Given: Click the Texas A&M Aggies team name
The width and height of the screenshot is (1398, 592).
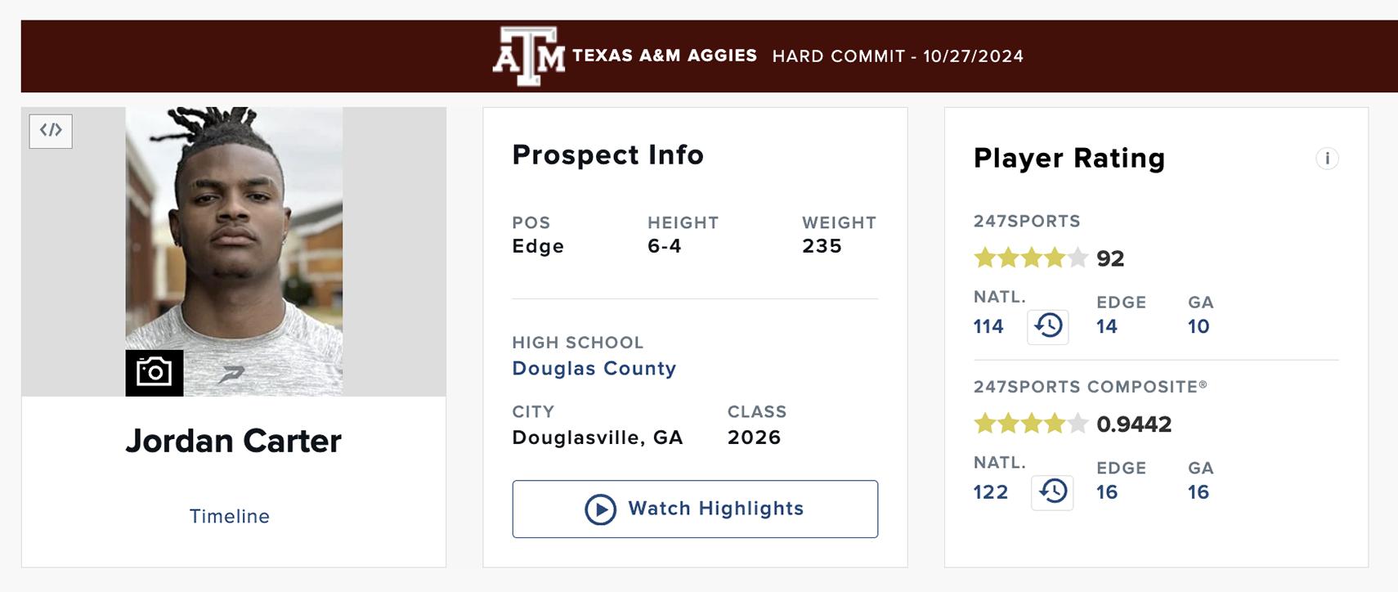Looking at the screenshot, I should tap(664, 56).
